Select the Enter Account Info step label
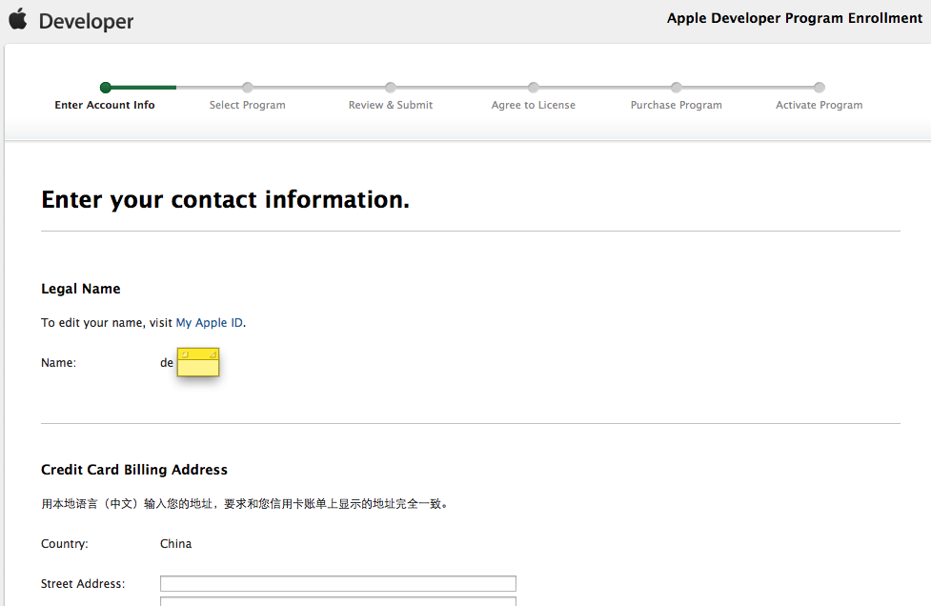The width and height of the screenshot is (931, 606). (x=105, y=105)
